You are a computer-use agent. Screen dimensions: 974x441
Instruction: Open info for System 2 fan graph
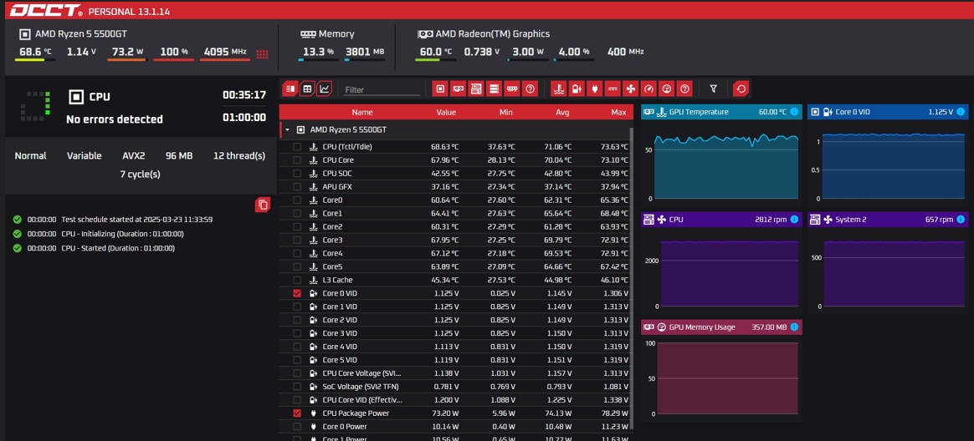(x=961, y=220)
